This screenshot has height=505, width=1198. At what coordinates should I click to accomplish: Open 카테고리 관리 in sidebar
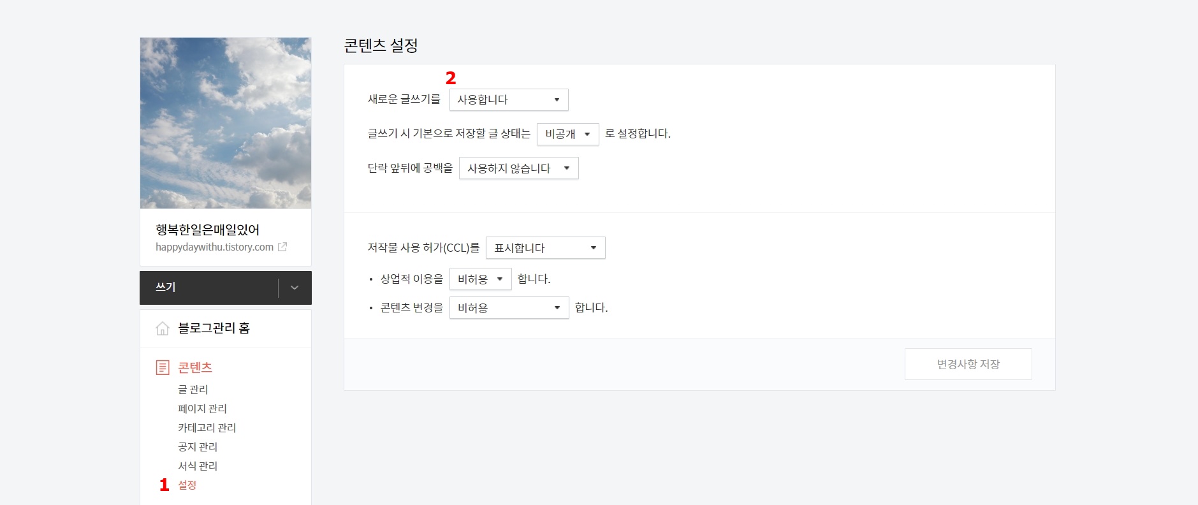[207, 428]
